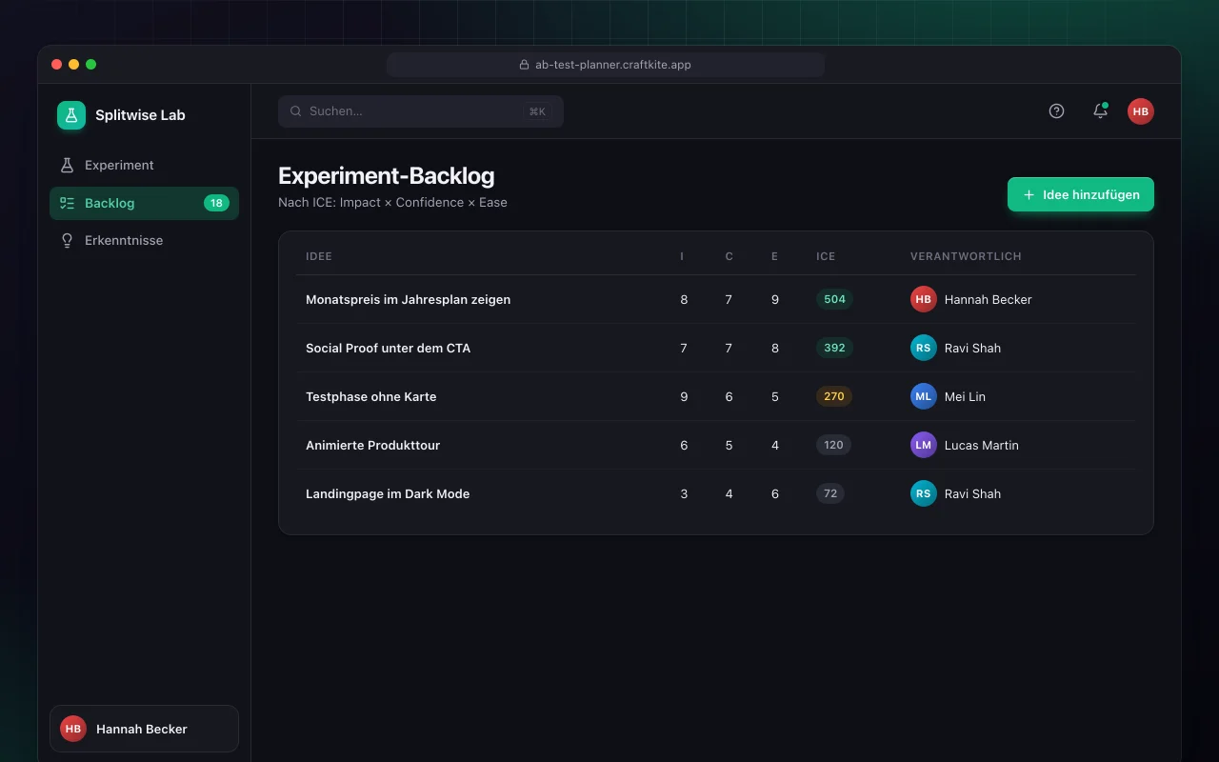Go to Erkenntnisse in the sidebar
The image size is (1219, 762).
[144, 240]
